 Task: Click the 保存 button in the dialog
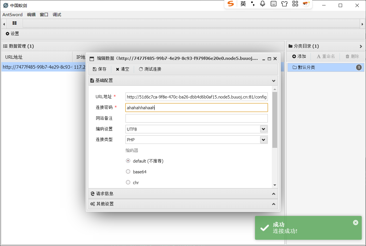[x=100, y=69]
